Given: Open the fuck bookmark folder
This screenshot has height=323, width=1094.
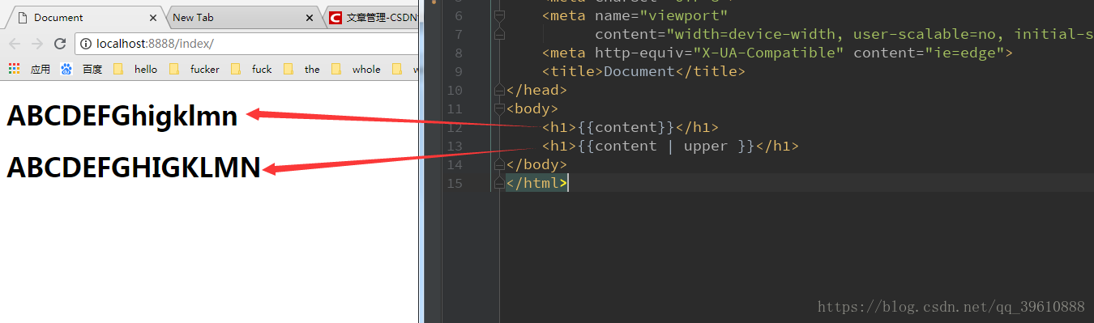Looking at the screenshot, I should click(x=252, y=70).
